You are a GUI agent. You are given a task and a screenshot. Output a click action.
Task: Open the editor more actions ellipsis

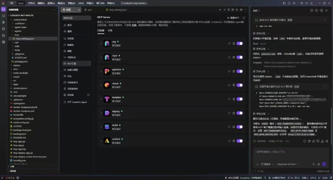coord(245,10)
